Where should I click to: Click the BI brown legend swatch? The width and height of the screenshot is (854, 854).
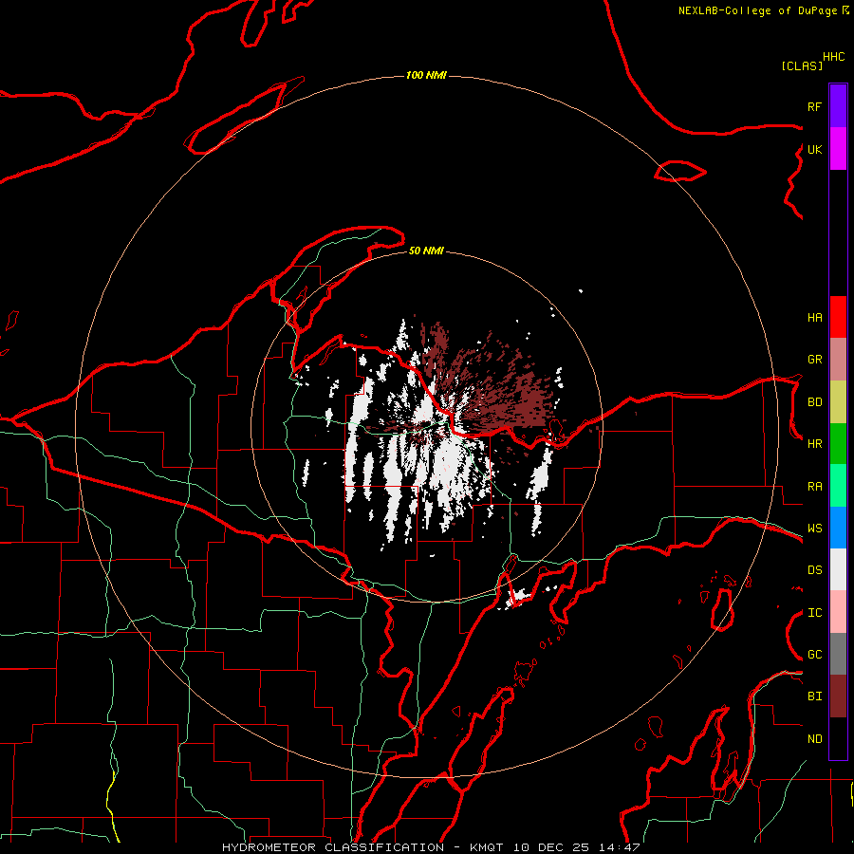point(838,696)
